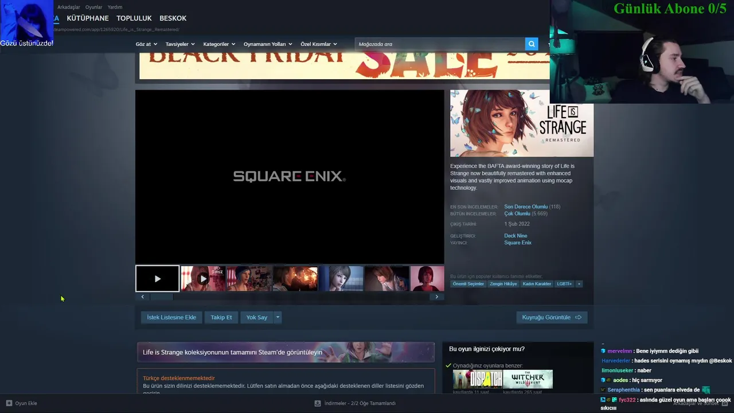Expand the Tavsiyeler menu

[x=180, y=44]
